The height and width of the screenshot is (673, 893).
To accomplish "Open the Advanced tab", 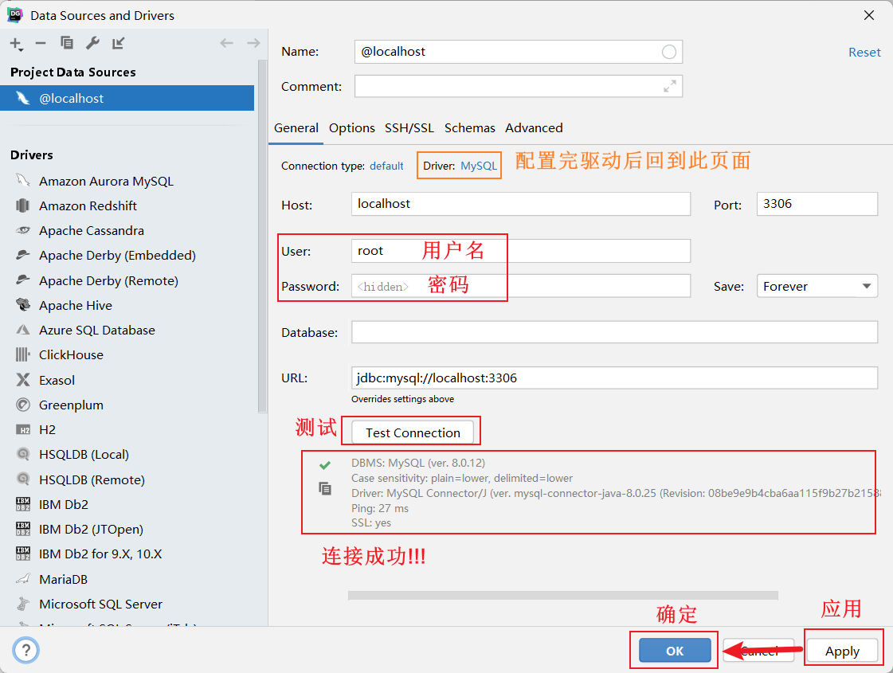I will 534,127.
